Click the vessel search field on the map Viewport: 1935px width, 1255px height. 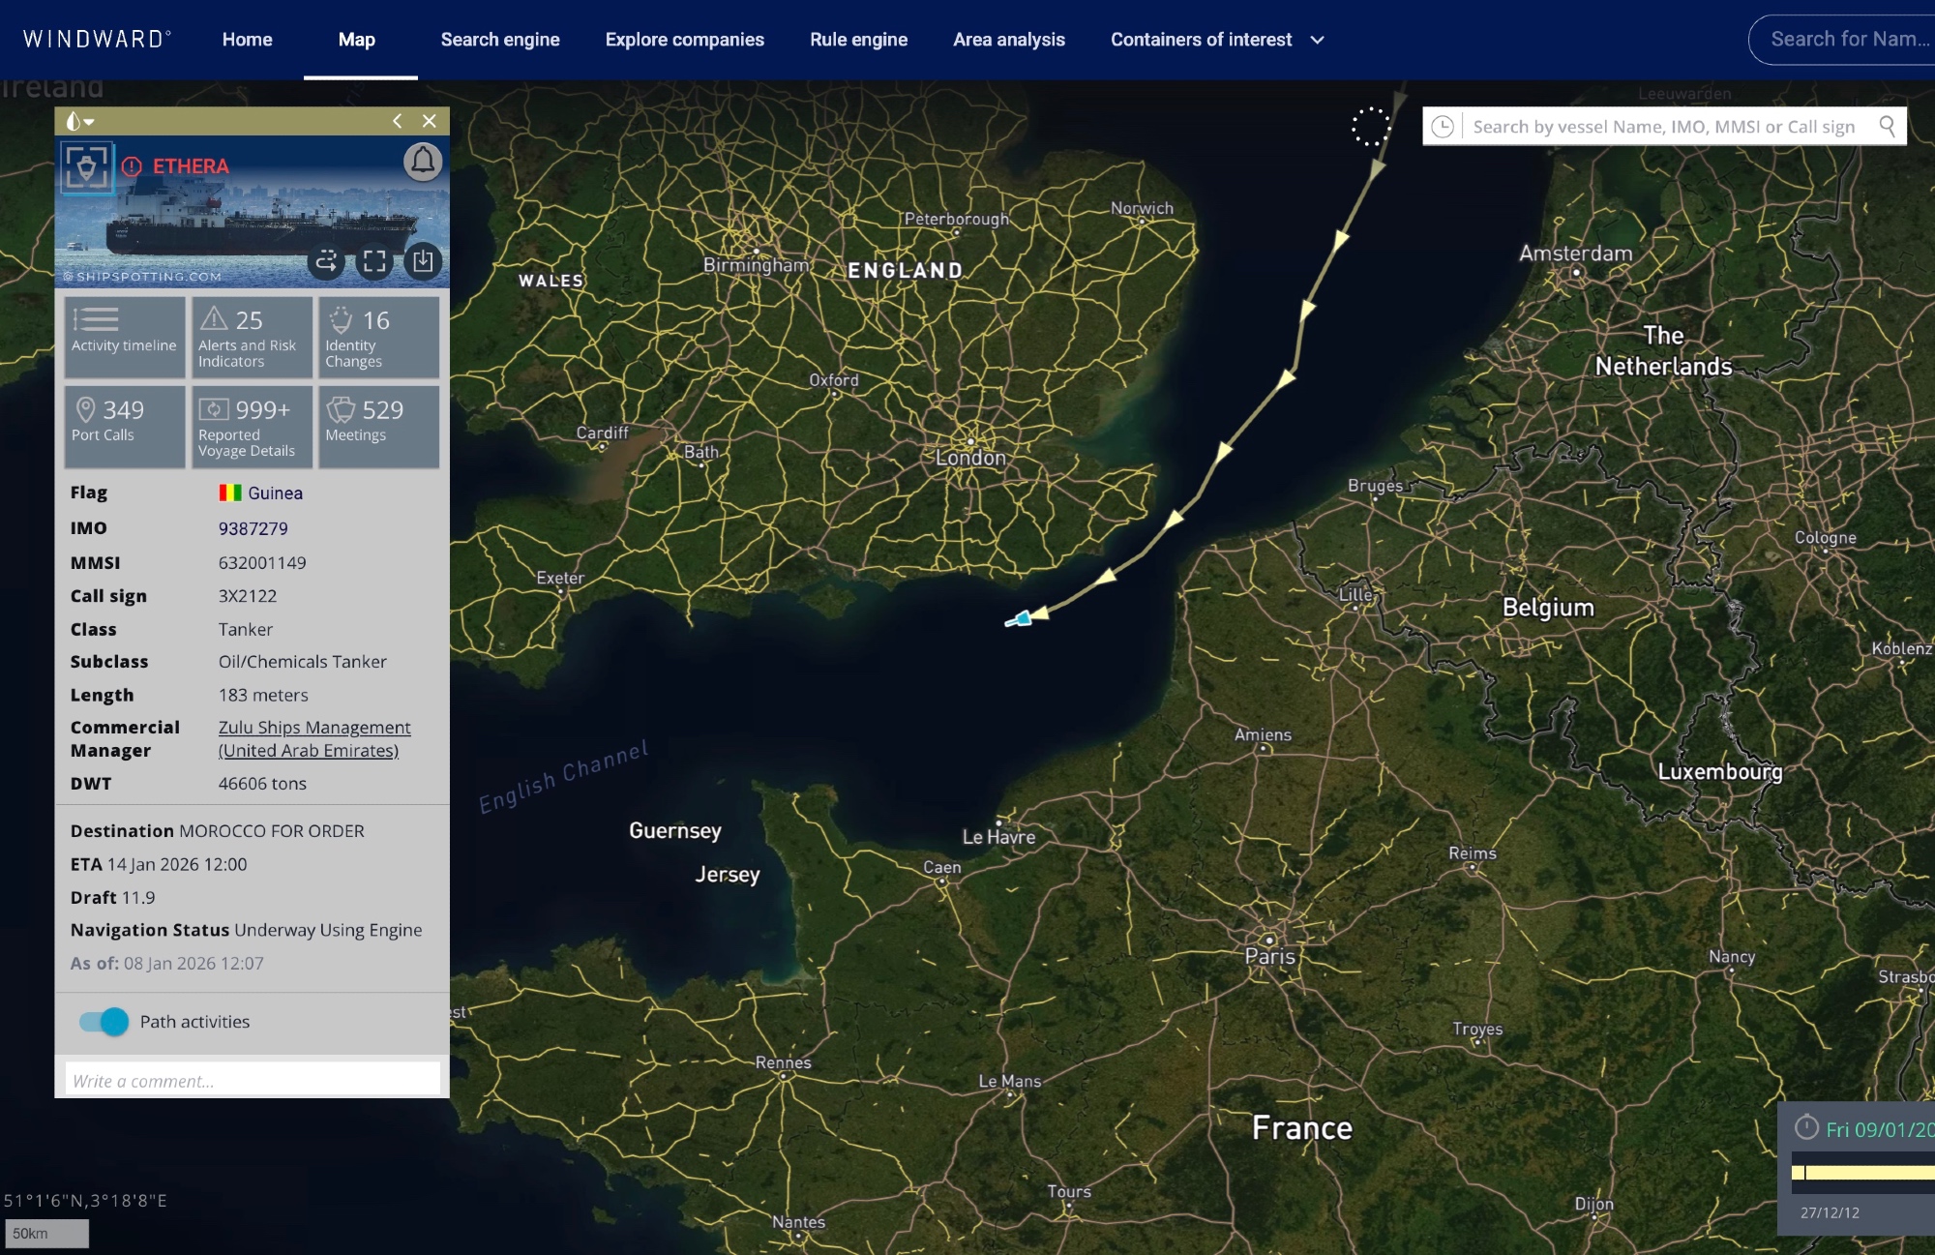1663,127
